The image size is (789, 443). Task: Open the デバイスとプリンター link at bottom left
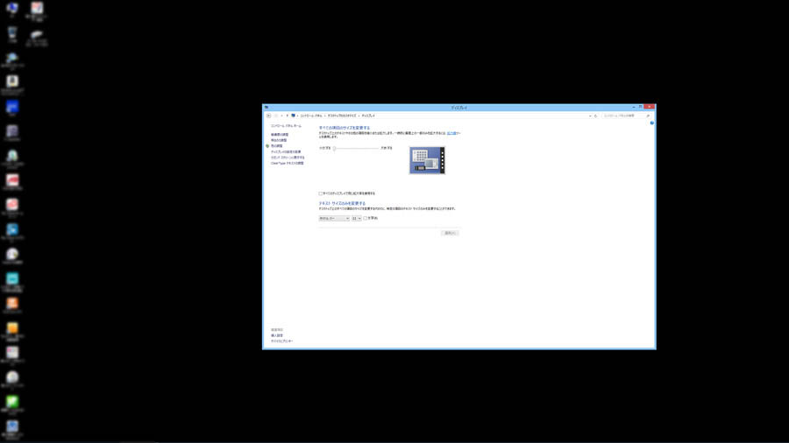coord(282,341)
